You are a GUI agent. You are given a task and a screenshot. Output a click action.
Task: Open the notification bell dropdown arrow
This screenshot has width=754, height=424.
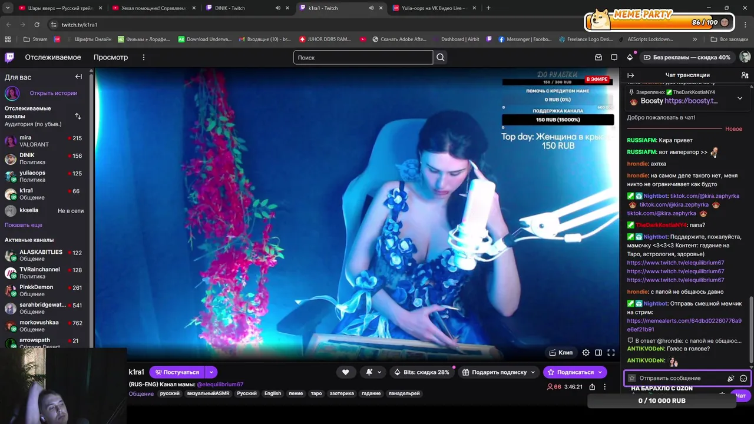(379, 372)
